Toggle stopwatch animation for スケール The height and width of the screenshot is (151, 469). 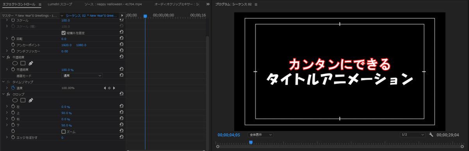[13, 20]
